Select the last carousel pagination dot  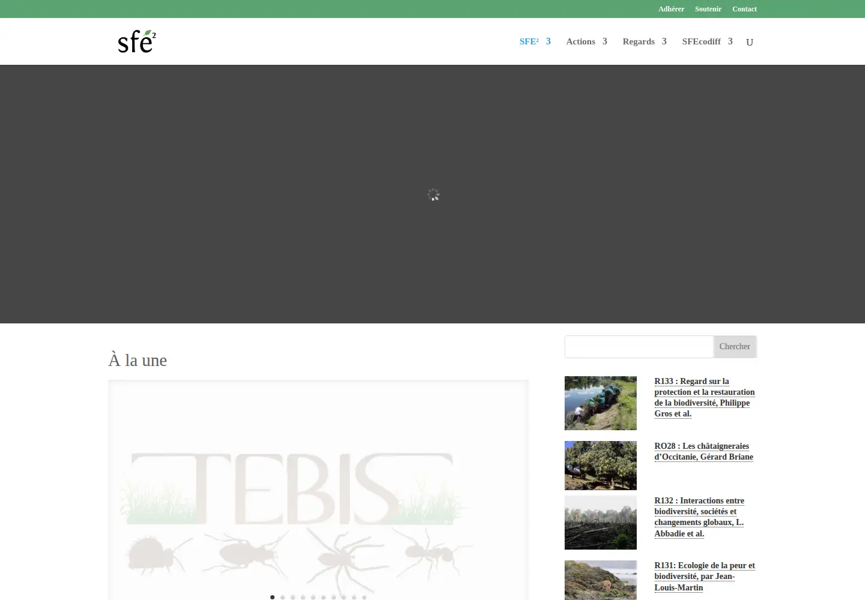(365, 597)
